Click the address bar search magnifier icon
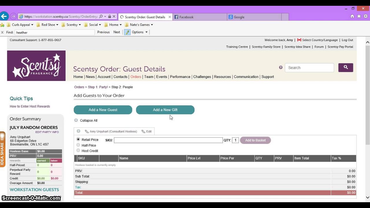 (x=101, y=17)
